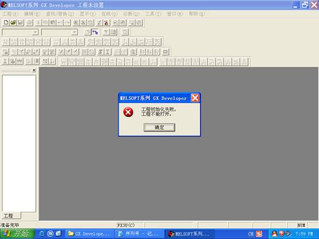
Task: Open the 工具 menu
Action: pos(153,14)
